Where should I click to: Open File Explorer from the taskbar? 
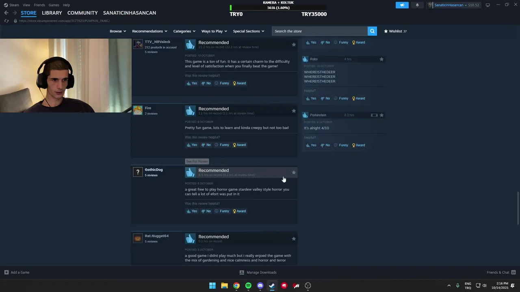click(224, 286)
